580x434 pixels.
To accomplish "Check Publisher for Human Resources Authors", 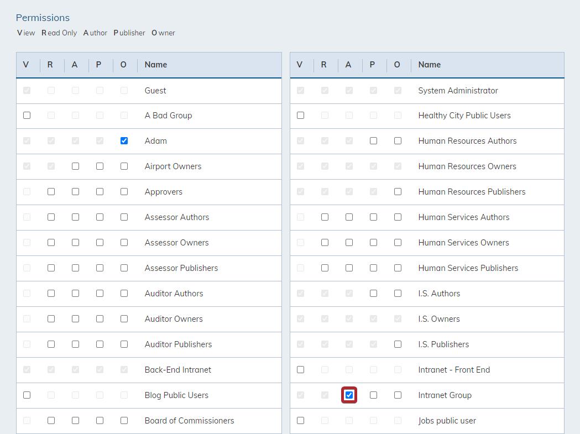I will (x=374, y=141).
